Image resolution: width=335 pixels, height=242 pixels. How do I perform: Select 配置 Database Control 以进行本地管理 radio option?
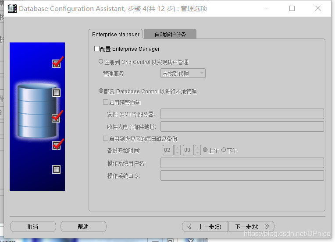pyautogui.click(x=100, y=91)
